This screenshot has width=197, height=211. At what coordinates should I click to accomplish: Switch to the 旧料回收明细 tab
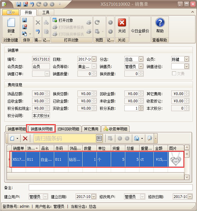pos(69,129)
